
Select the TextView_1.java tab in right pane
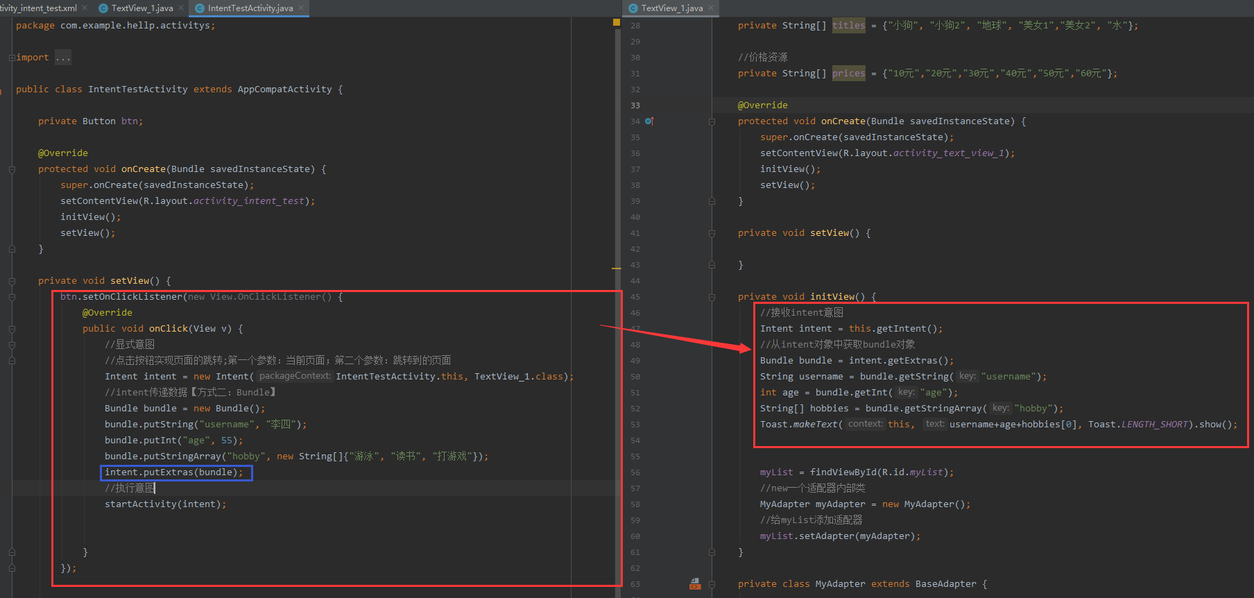pos(672,8)
